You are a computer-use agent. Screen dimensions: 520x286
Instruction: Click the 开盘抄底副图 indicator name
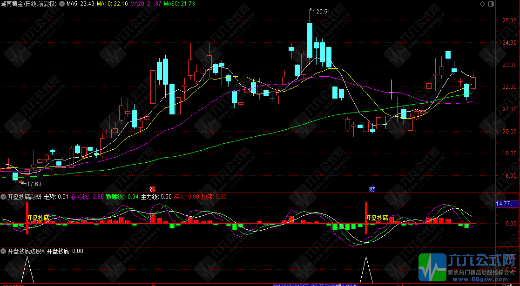tap(25, 197)
